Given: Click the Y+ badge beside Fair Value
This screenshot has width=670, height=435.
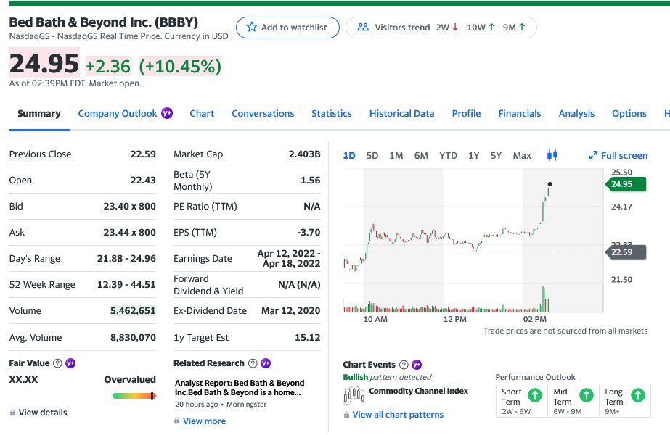Looking at the screenshot, I should (70, 363).
